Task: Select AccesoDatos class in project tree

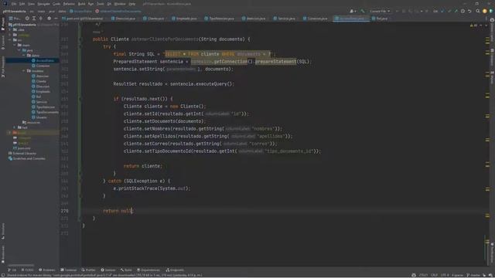Action: (x=43, y=60)
